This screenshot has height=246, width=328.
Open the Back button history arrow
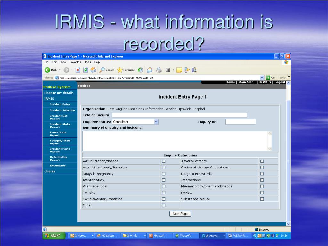point(60,70)
